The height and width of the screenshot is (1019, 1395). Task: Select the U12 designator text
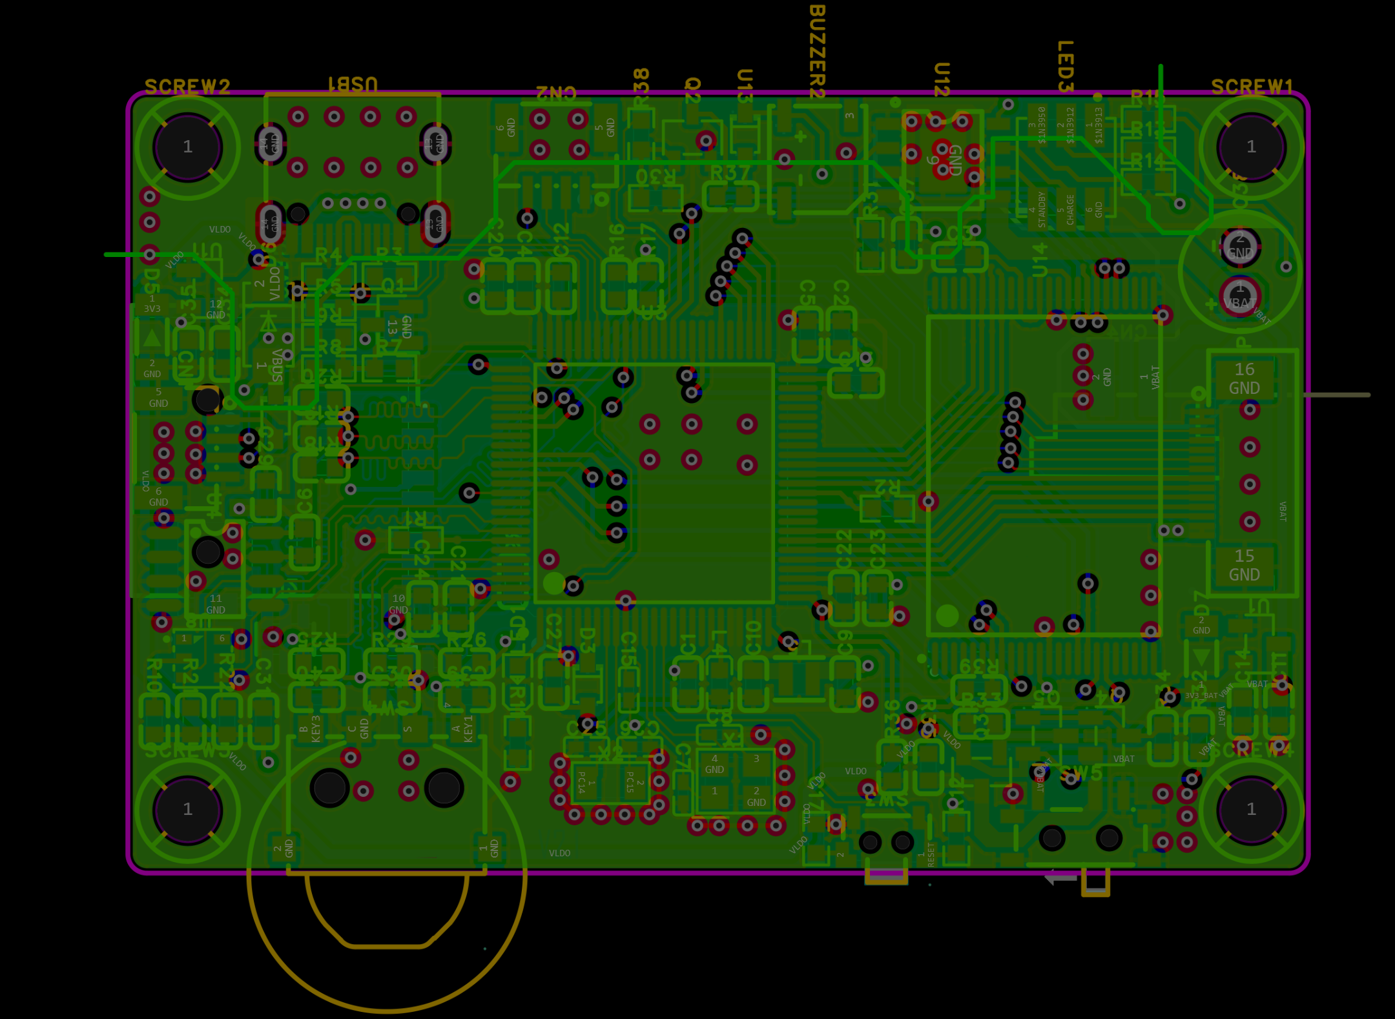pos(942,79)
